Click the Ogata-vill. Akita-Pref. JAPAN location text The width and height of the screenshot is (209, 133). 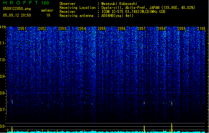pyautogui.click(x=148, y=8)
